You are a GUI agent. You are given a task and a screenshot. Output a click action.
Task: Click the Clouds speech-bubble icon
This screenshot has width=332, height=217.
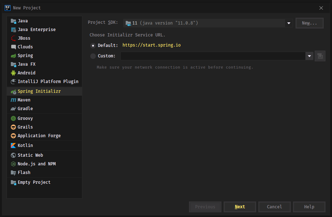[13, 47]
